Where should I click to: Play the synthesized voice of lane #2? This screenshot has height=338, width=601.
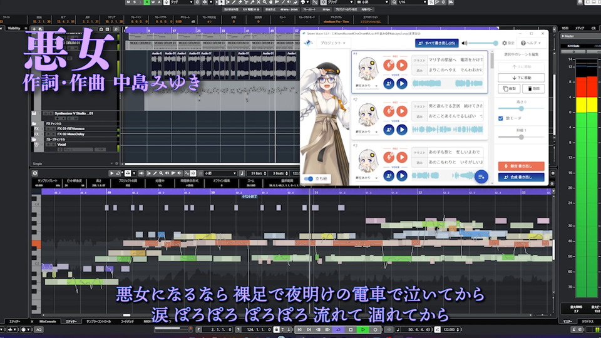pyautogui.click(x=402, y=130)
